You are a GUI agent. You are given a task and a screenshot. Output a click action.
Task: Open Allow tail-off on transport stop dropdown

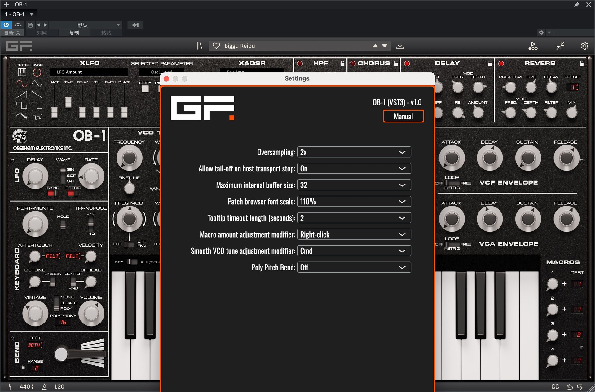pos(354,168)
